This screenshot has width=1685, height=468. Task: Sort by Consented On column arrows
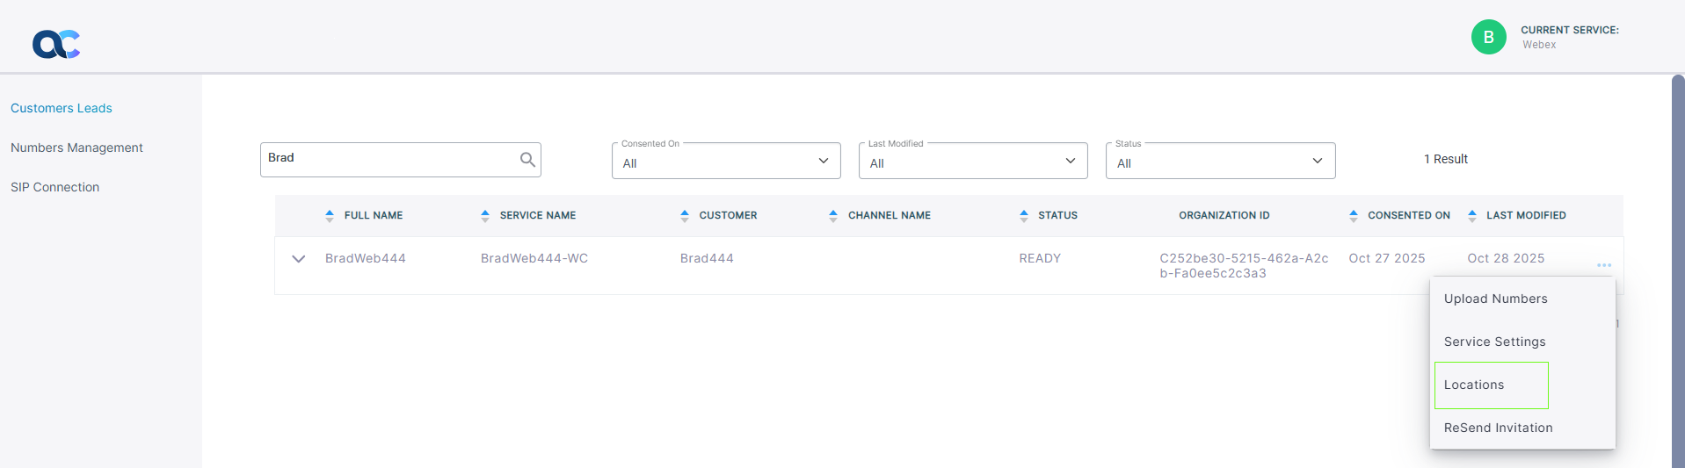tap(1354, 215)
